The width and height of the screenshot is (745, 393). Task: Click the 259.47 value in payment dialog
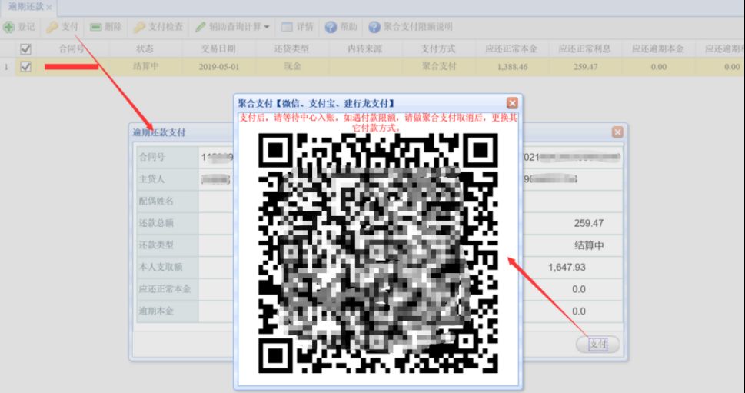click(x=588, y=223)
